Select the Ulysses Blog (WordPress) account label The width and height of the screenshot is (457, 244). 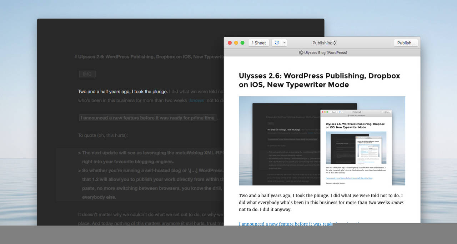point(325,52)
